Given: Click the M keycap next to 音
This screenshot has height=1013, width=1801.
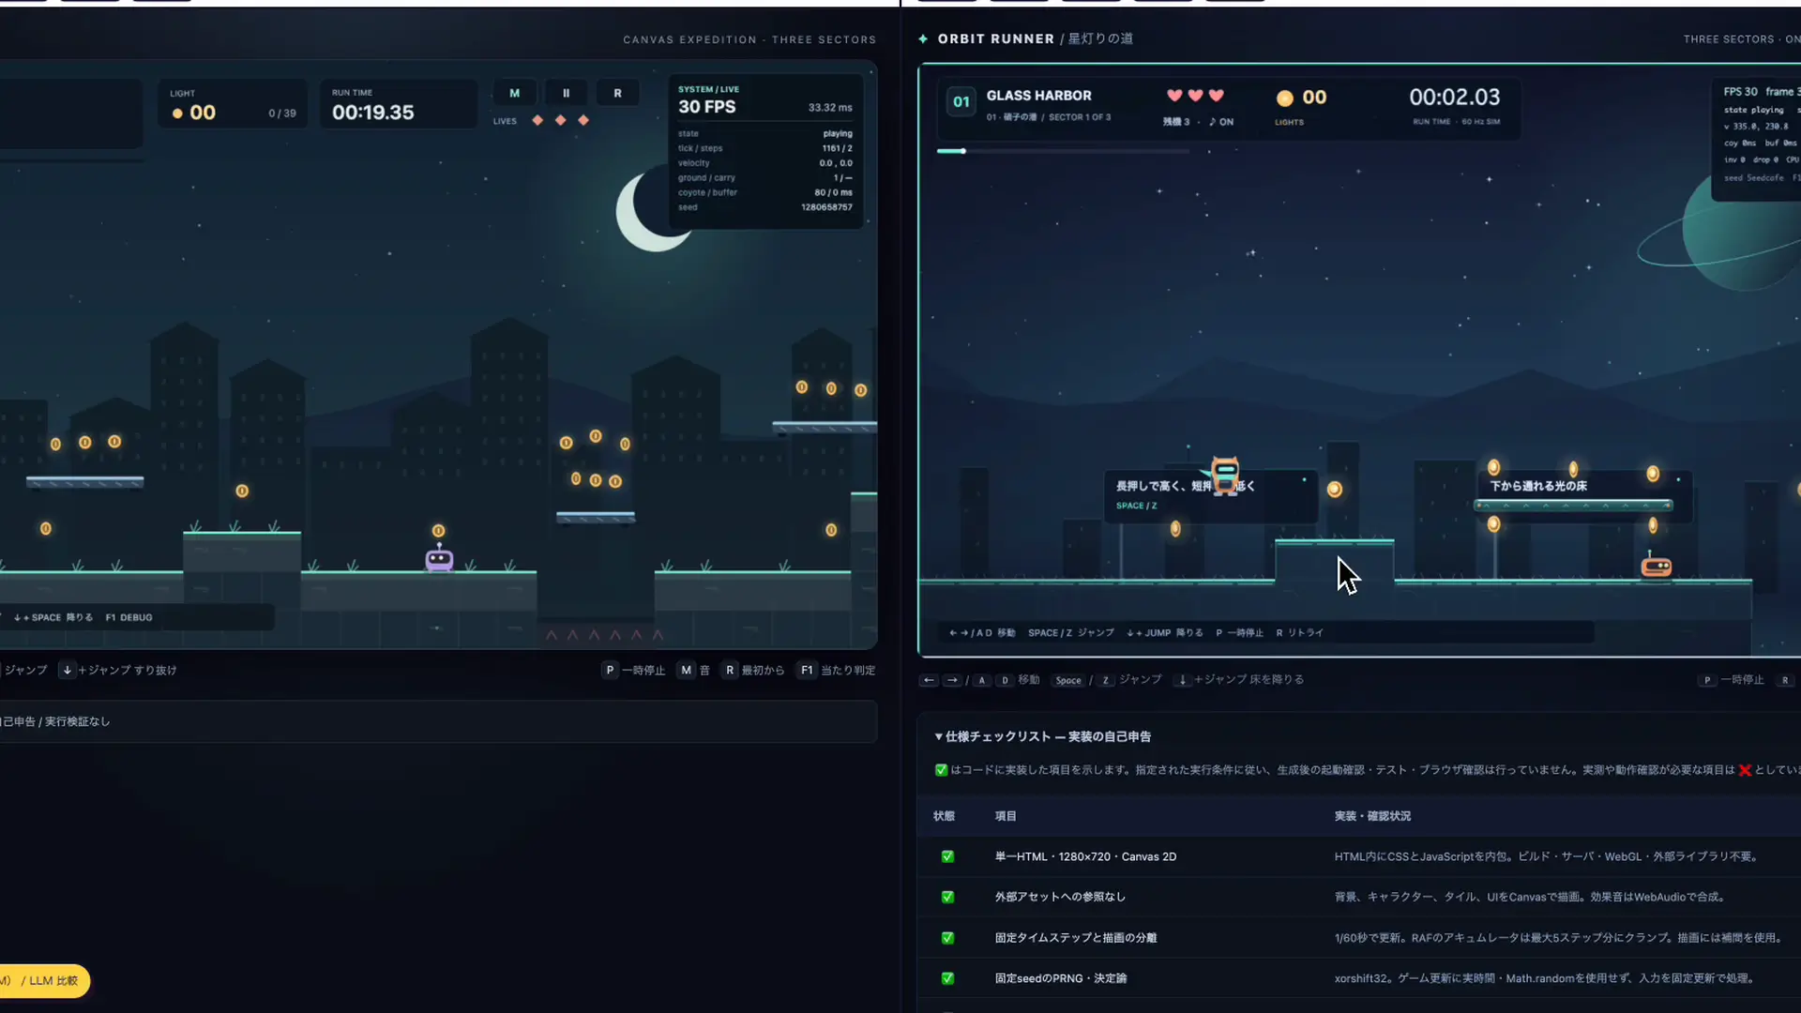Looking at the screenshot, I should click(x=686, y=670).
